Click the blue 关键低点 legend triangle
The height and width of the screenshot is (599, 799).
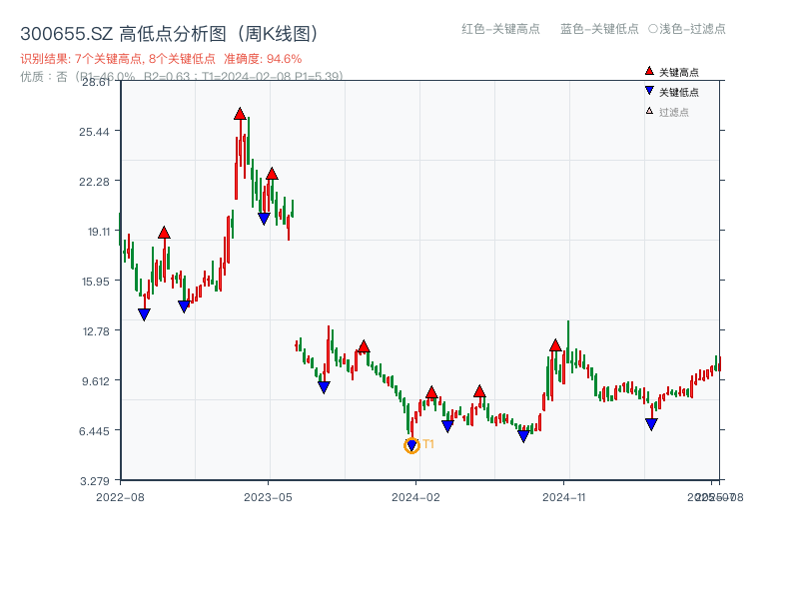coord(649,91)
